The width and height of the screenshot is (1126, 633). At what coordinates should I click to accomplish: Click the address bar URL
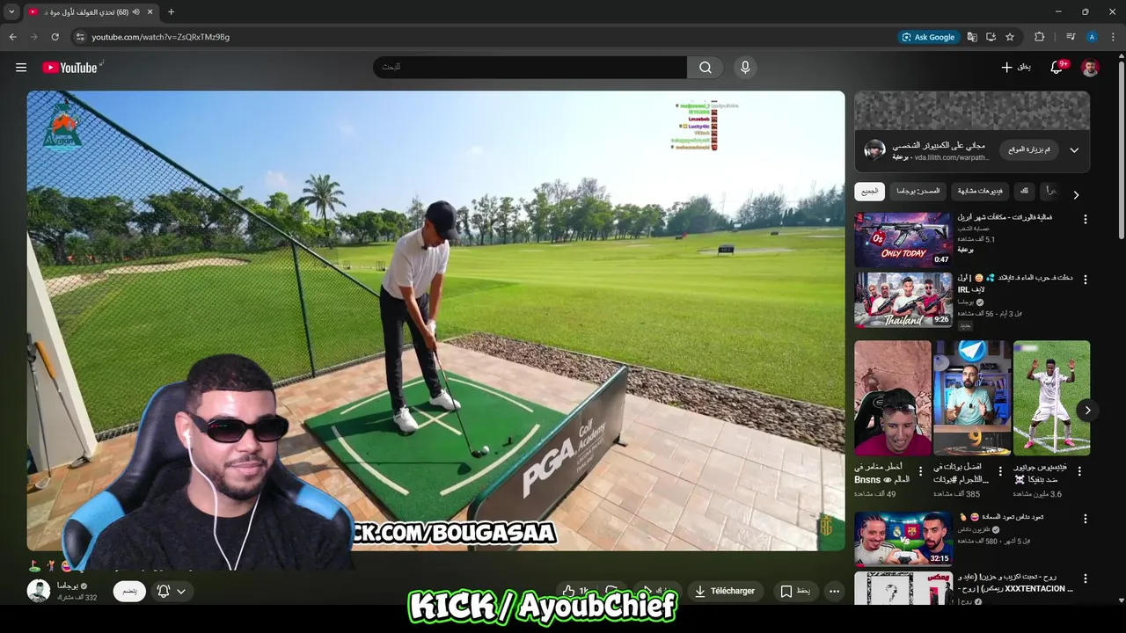[160, 37]
